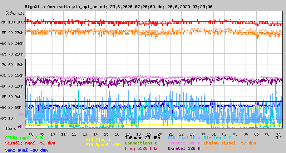
Task: Click the green Connections 8 legend label
Action: click(141, 143)
